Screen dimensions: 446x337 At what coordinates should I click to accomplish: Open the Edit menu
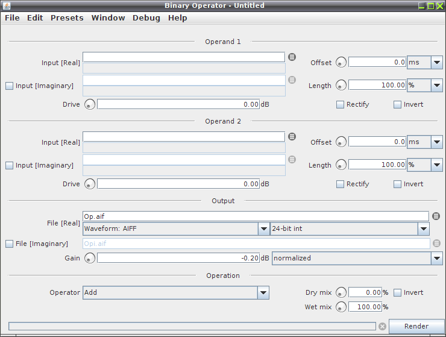coord(35,17)
